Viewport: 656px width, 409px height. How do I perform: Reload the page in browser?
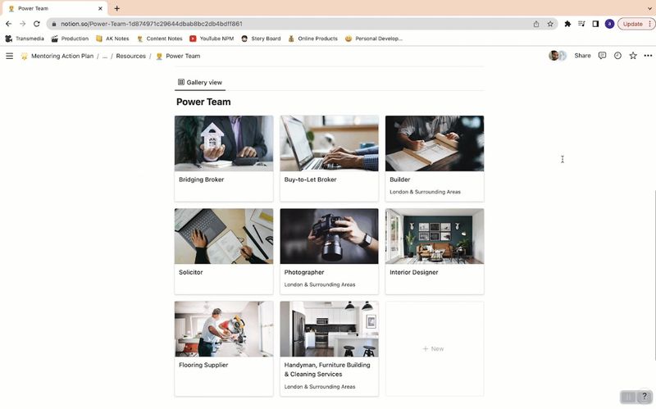click(37, 24)
